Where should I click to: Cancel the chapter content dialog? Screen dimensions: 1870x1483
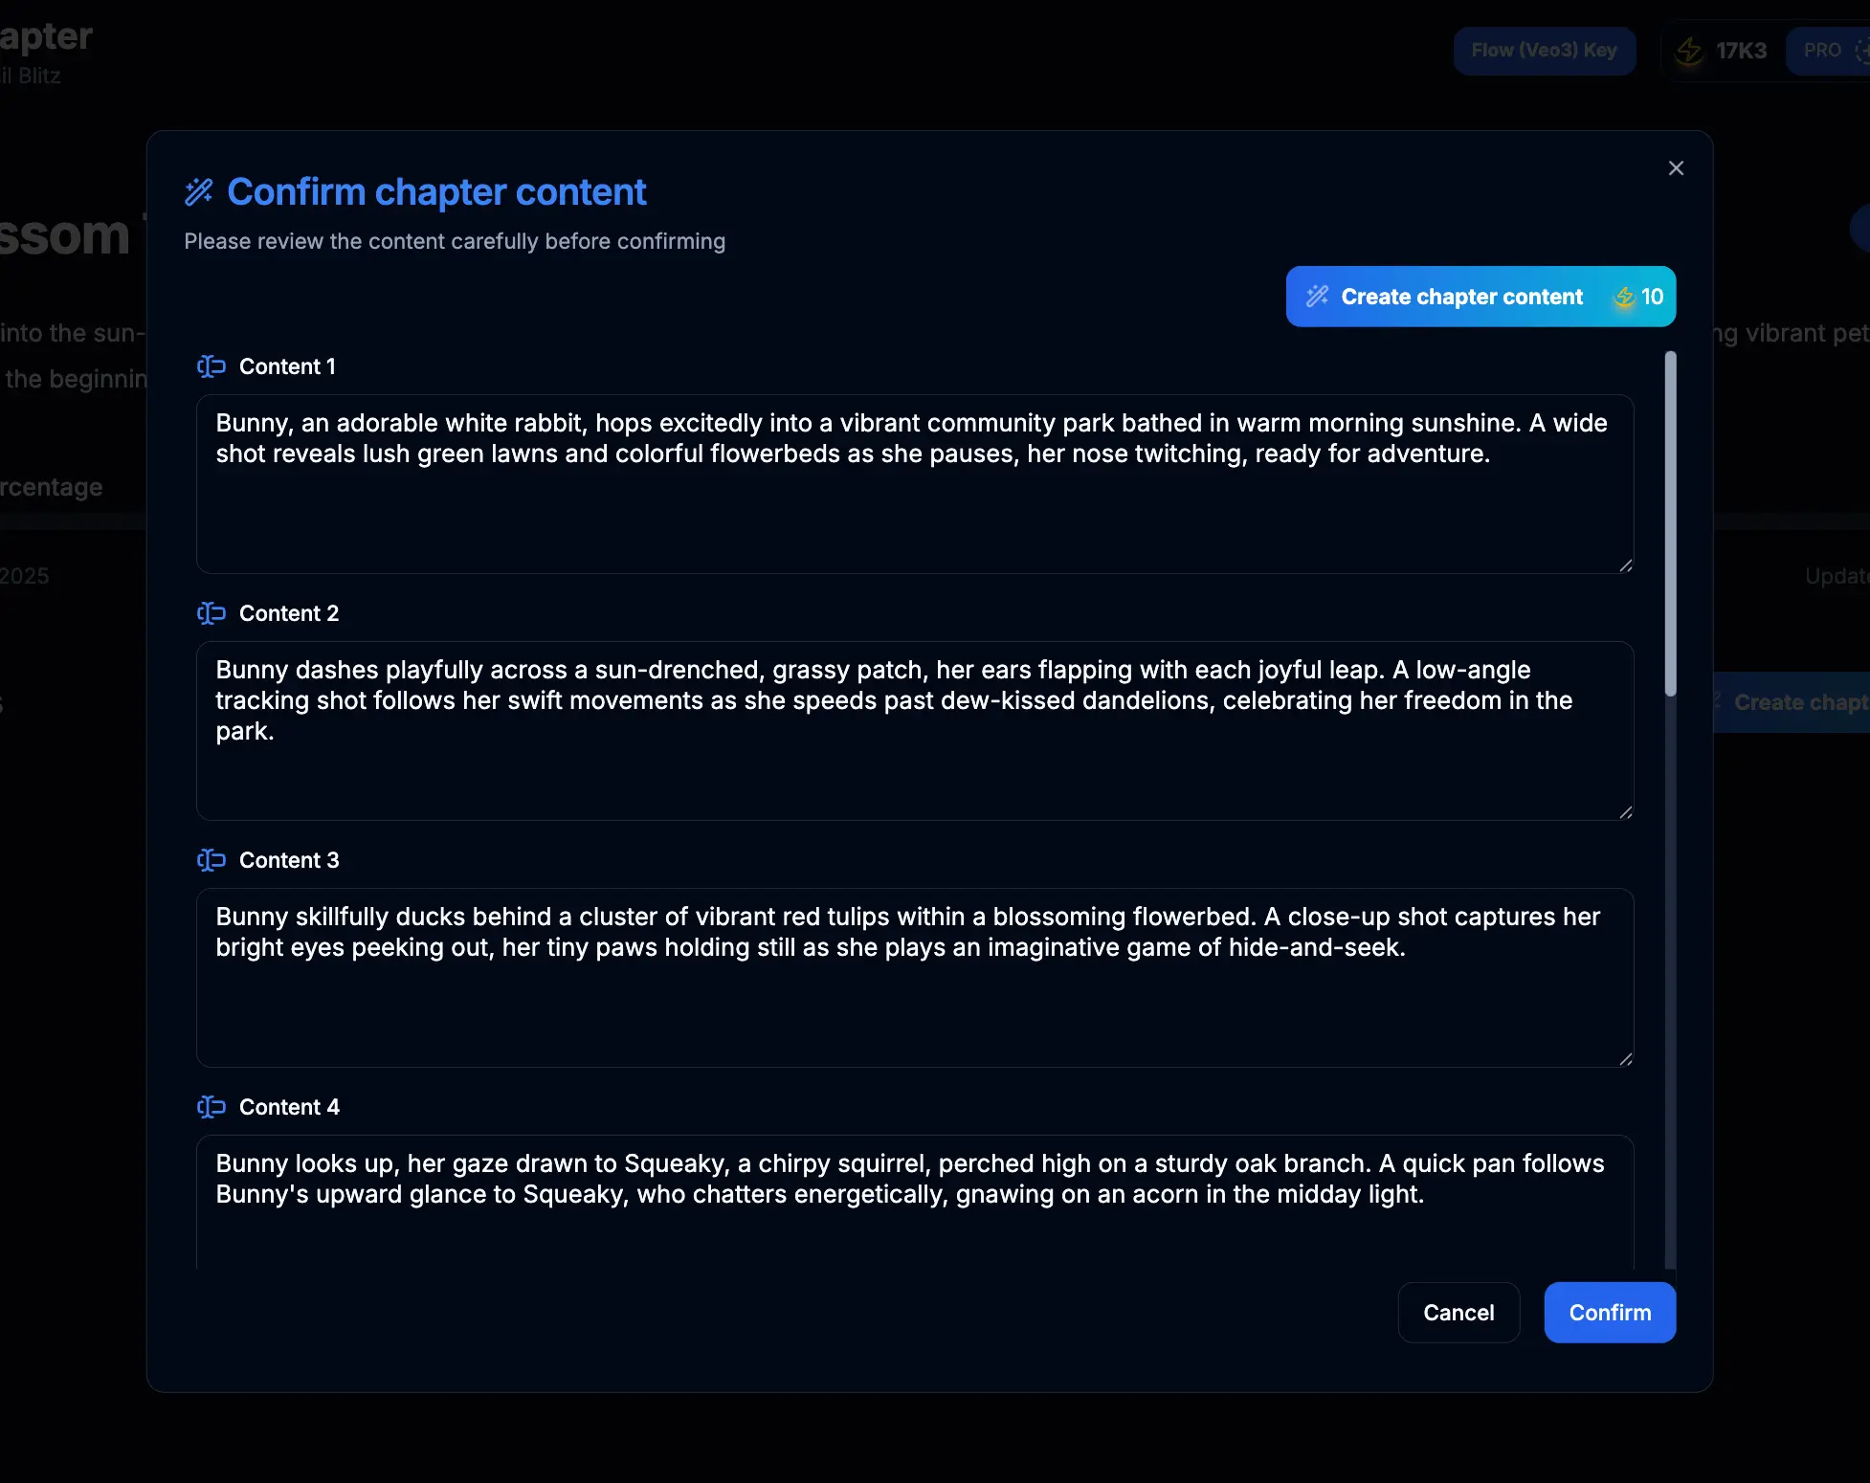pyautogui.click(x=1458, y=1313)
